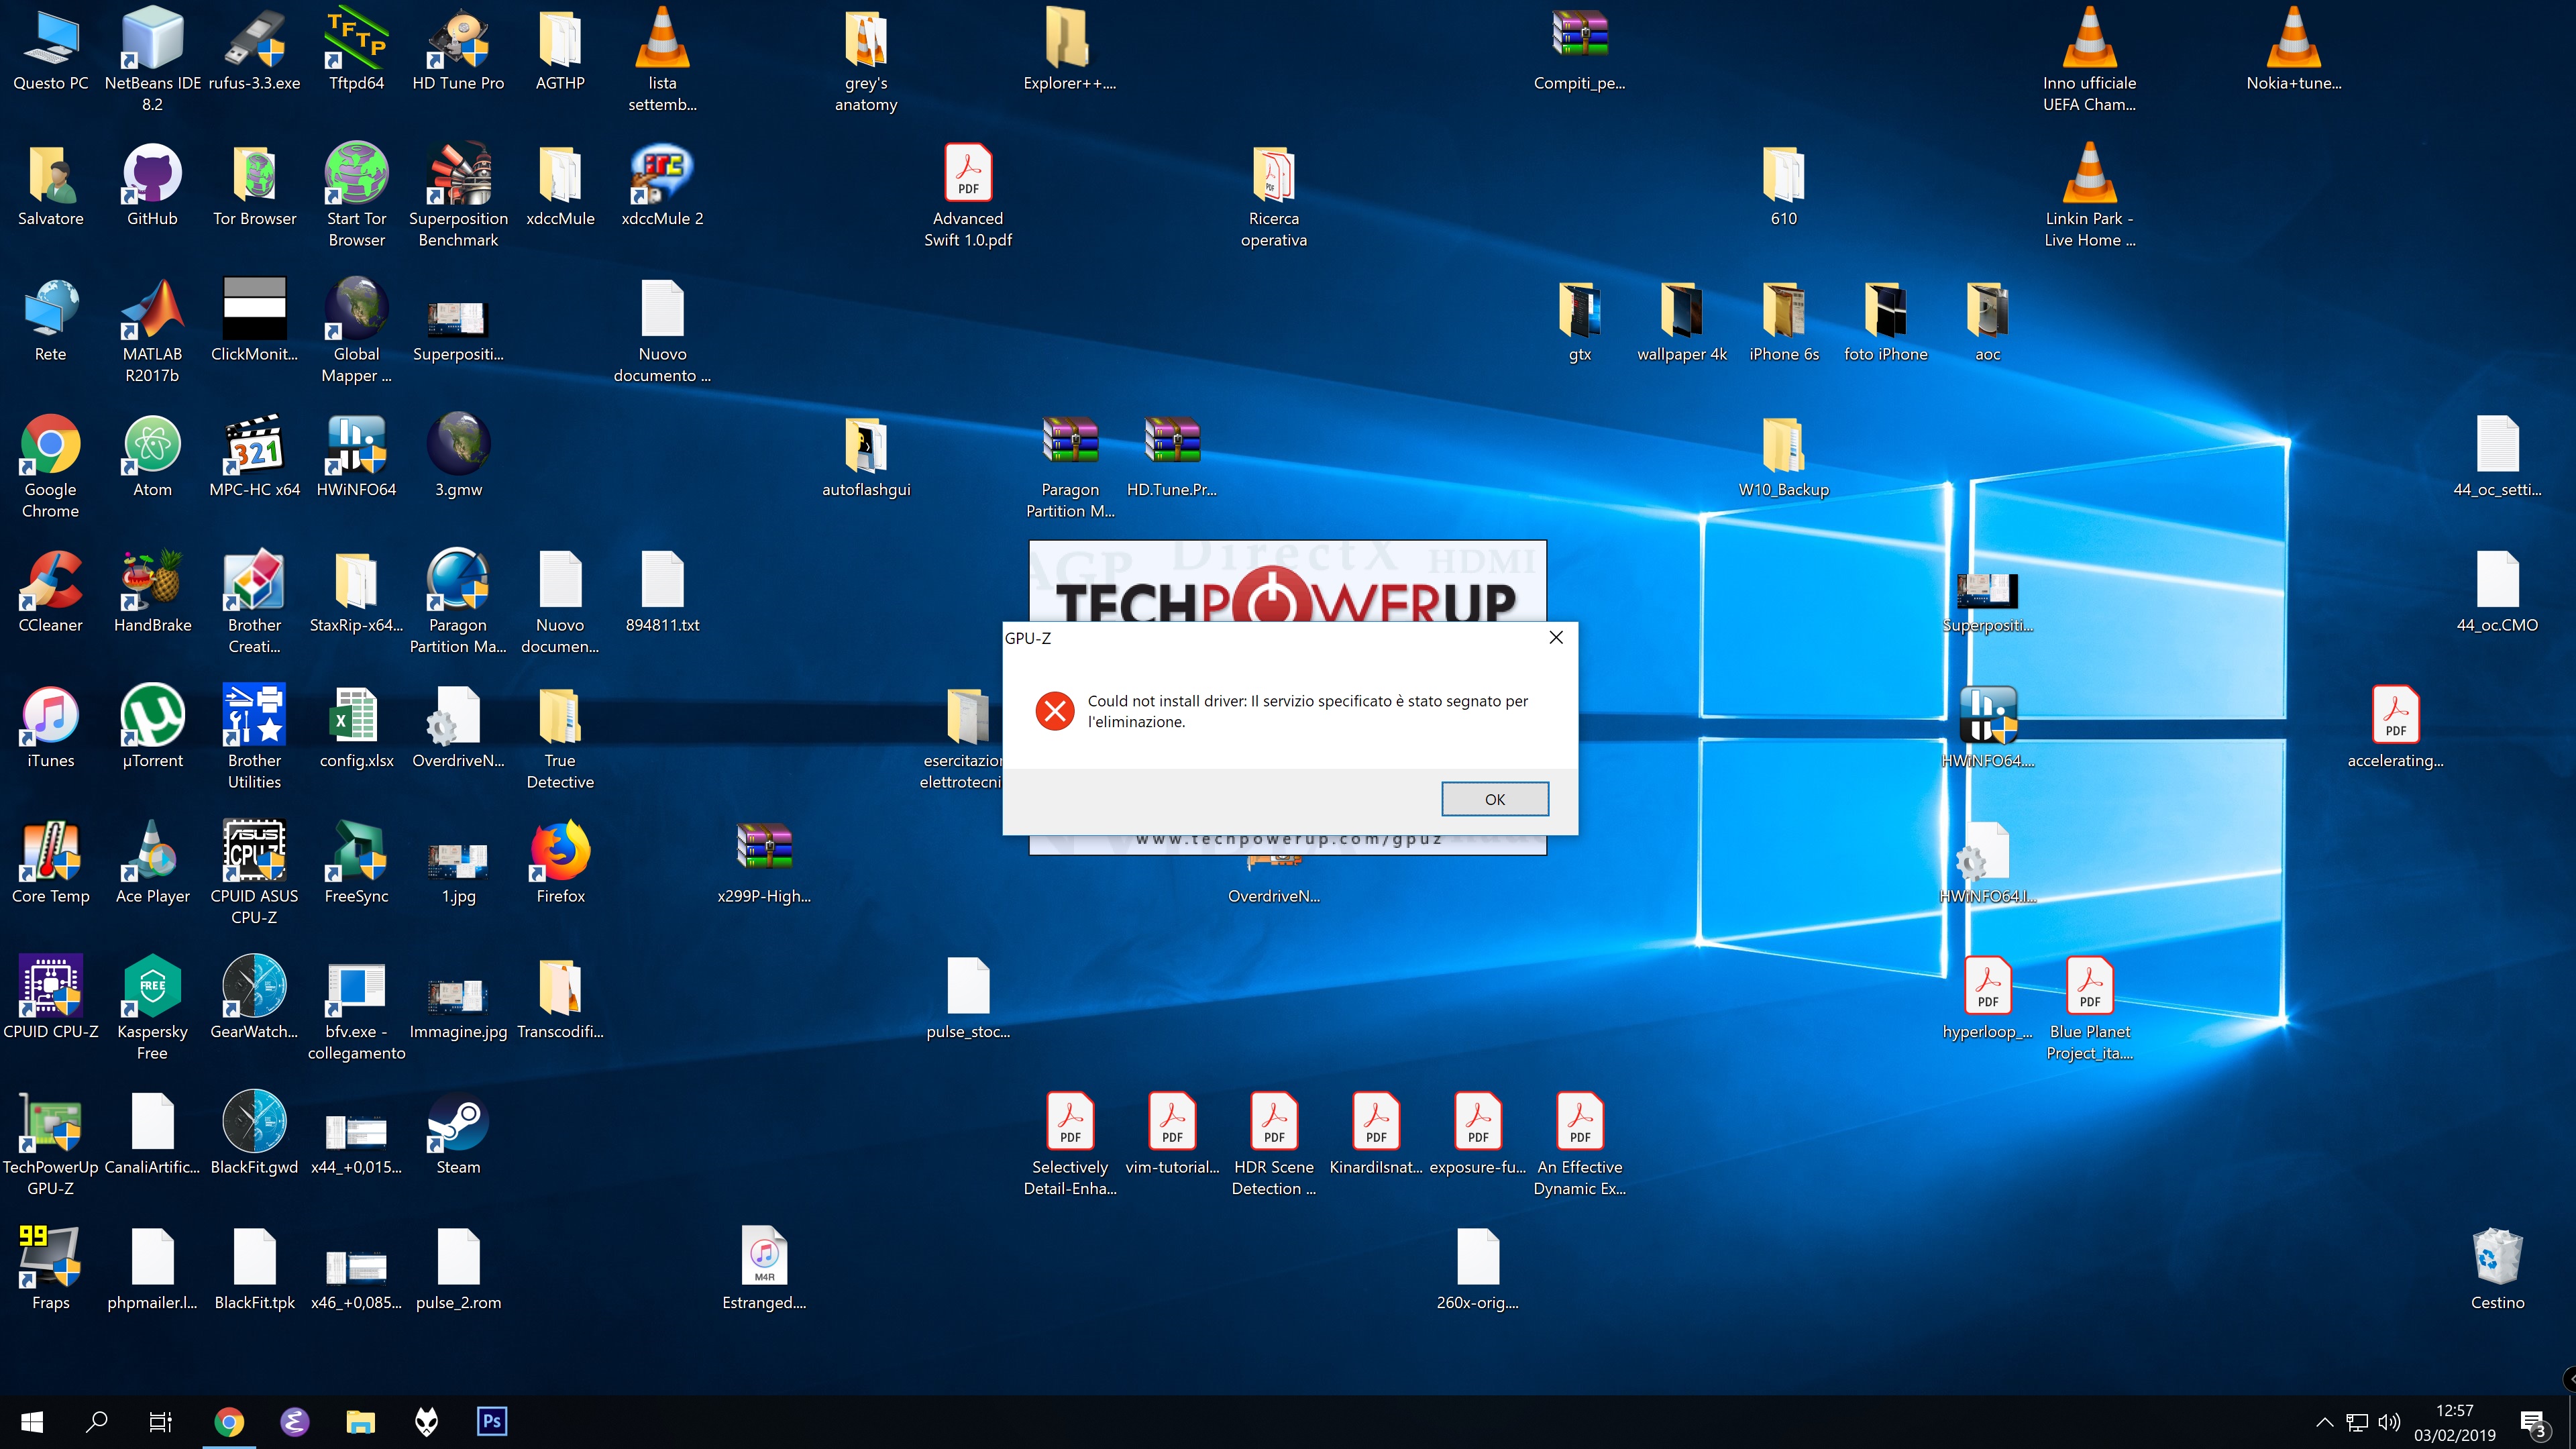Open the notification center with 3 alerts
This screenshot has height=1449, width=2576.
(2532, 1422)
